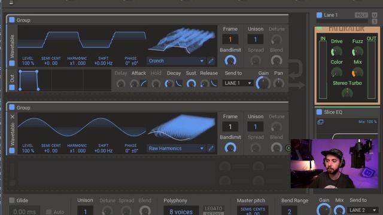Click the Frame value of Cronch wavetable
The height and width of the screenshot is (215, 383).
230,39
